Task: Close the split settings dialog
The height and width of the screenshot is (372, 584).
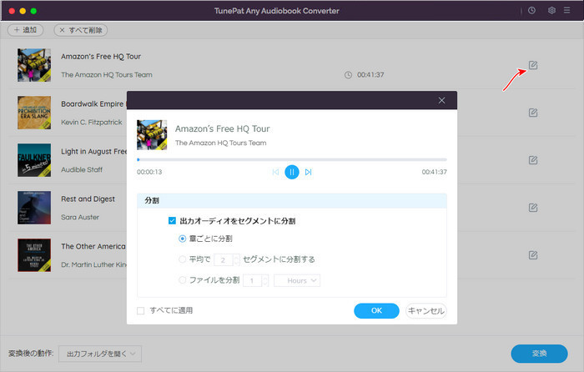Action: click(441, 100)
